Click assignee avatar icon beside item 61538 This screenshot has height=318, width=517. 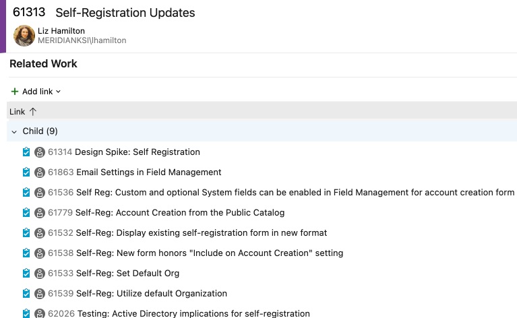coord(40,253)
